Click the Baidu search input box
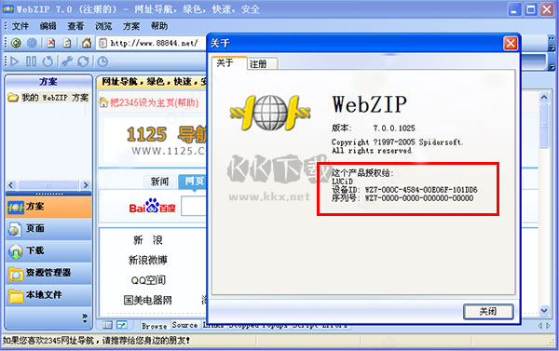The height and width of the screenshot is (351, 559). point(193,206)
